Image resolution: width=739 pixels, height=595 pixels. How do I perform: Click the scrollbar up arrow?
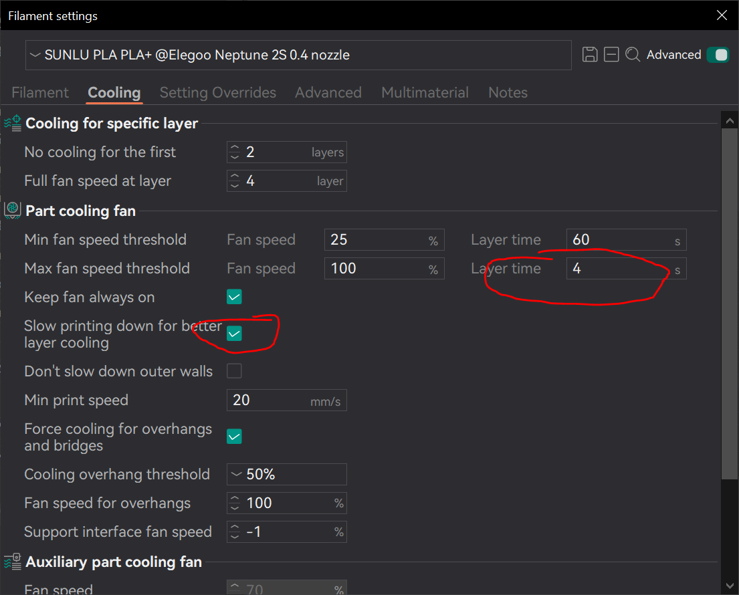coord(730,120)
